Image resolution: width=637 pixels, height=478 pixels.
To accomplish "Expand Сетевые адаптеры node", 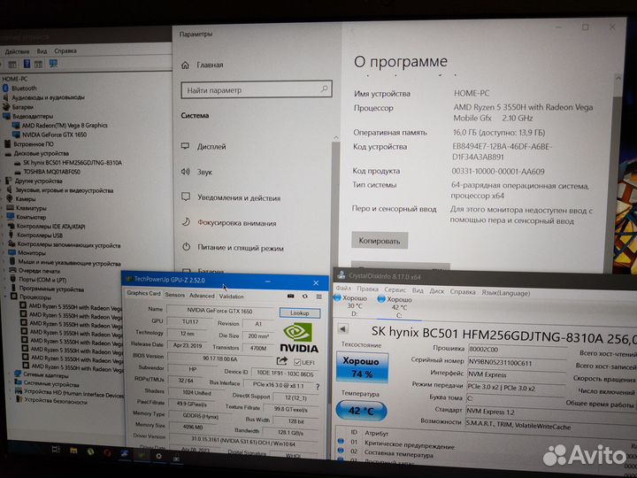I will click(10, 373).
